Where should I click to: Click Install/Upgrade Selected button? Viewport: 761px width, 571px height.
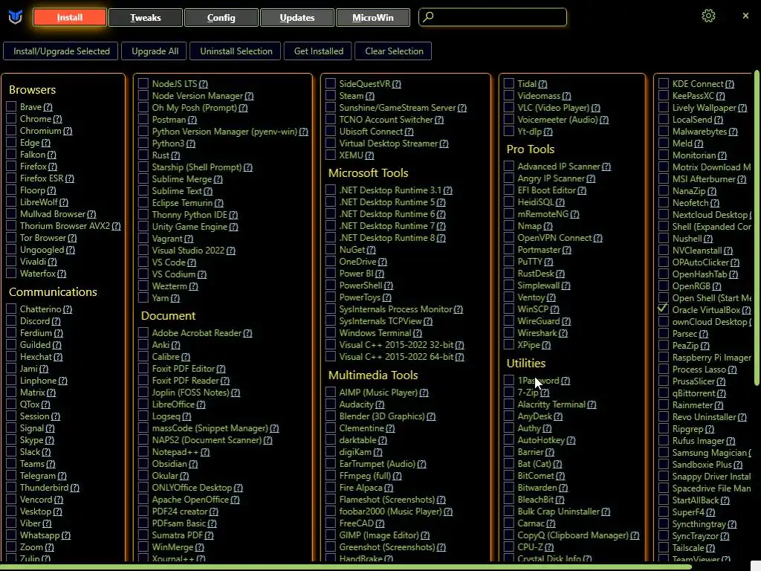click(x=61, y=51)
